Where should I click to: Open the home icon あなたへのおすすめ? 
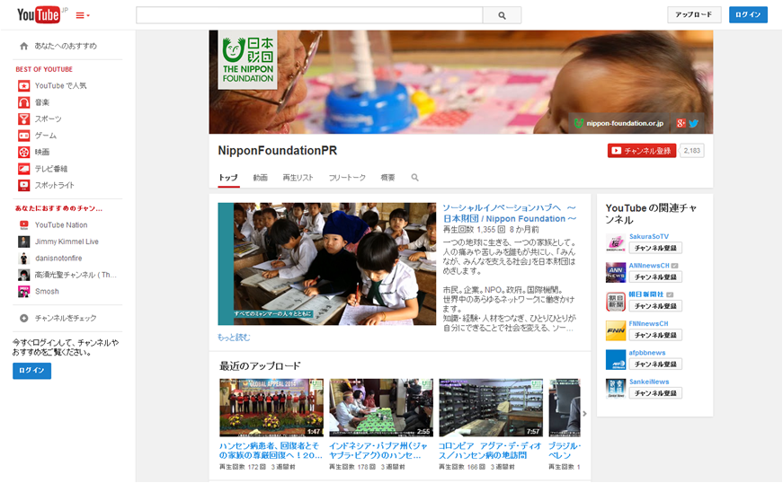23,46
